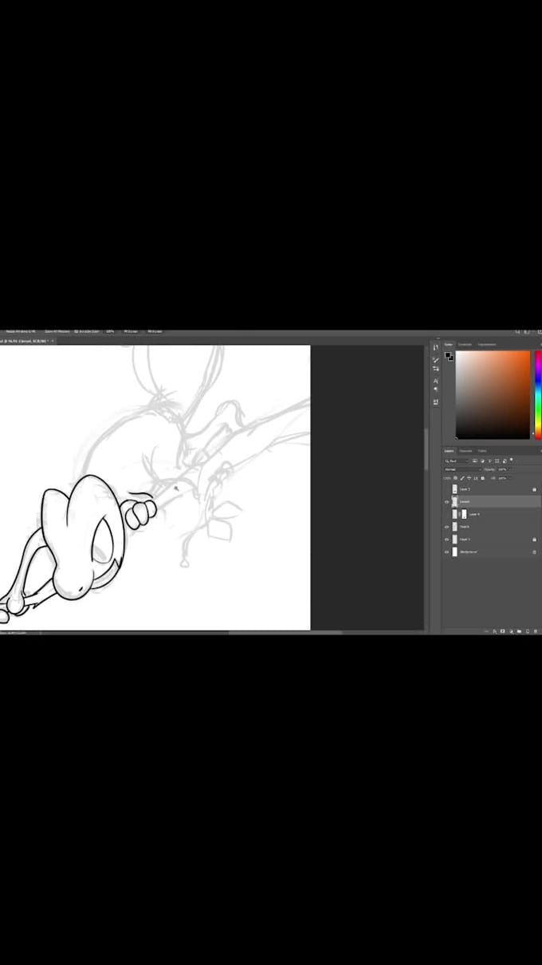542x965 pixels.
Task: Click the lock icon on Background layer
Action: tap(534, 552)
